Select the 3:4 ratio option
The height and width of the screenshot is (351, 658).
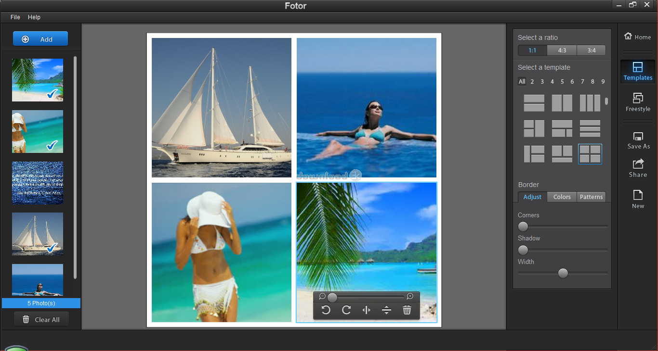[591, 50]
